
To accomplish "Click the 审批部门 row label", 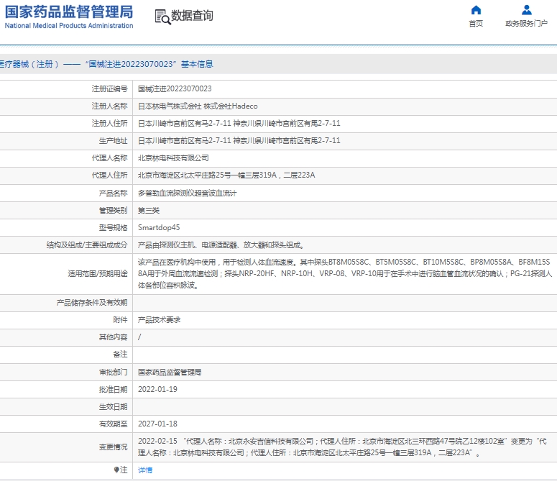I will (113, 372).
